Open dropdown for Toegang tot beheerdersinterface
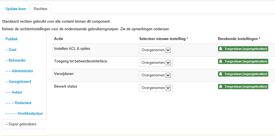The height and width of the screenshot is (136, 275). click(156, 63)
